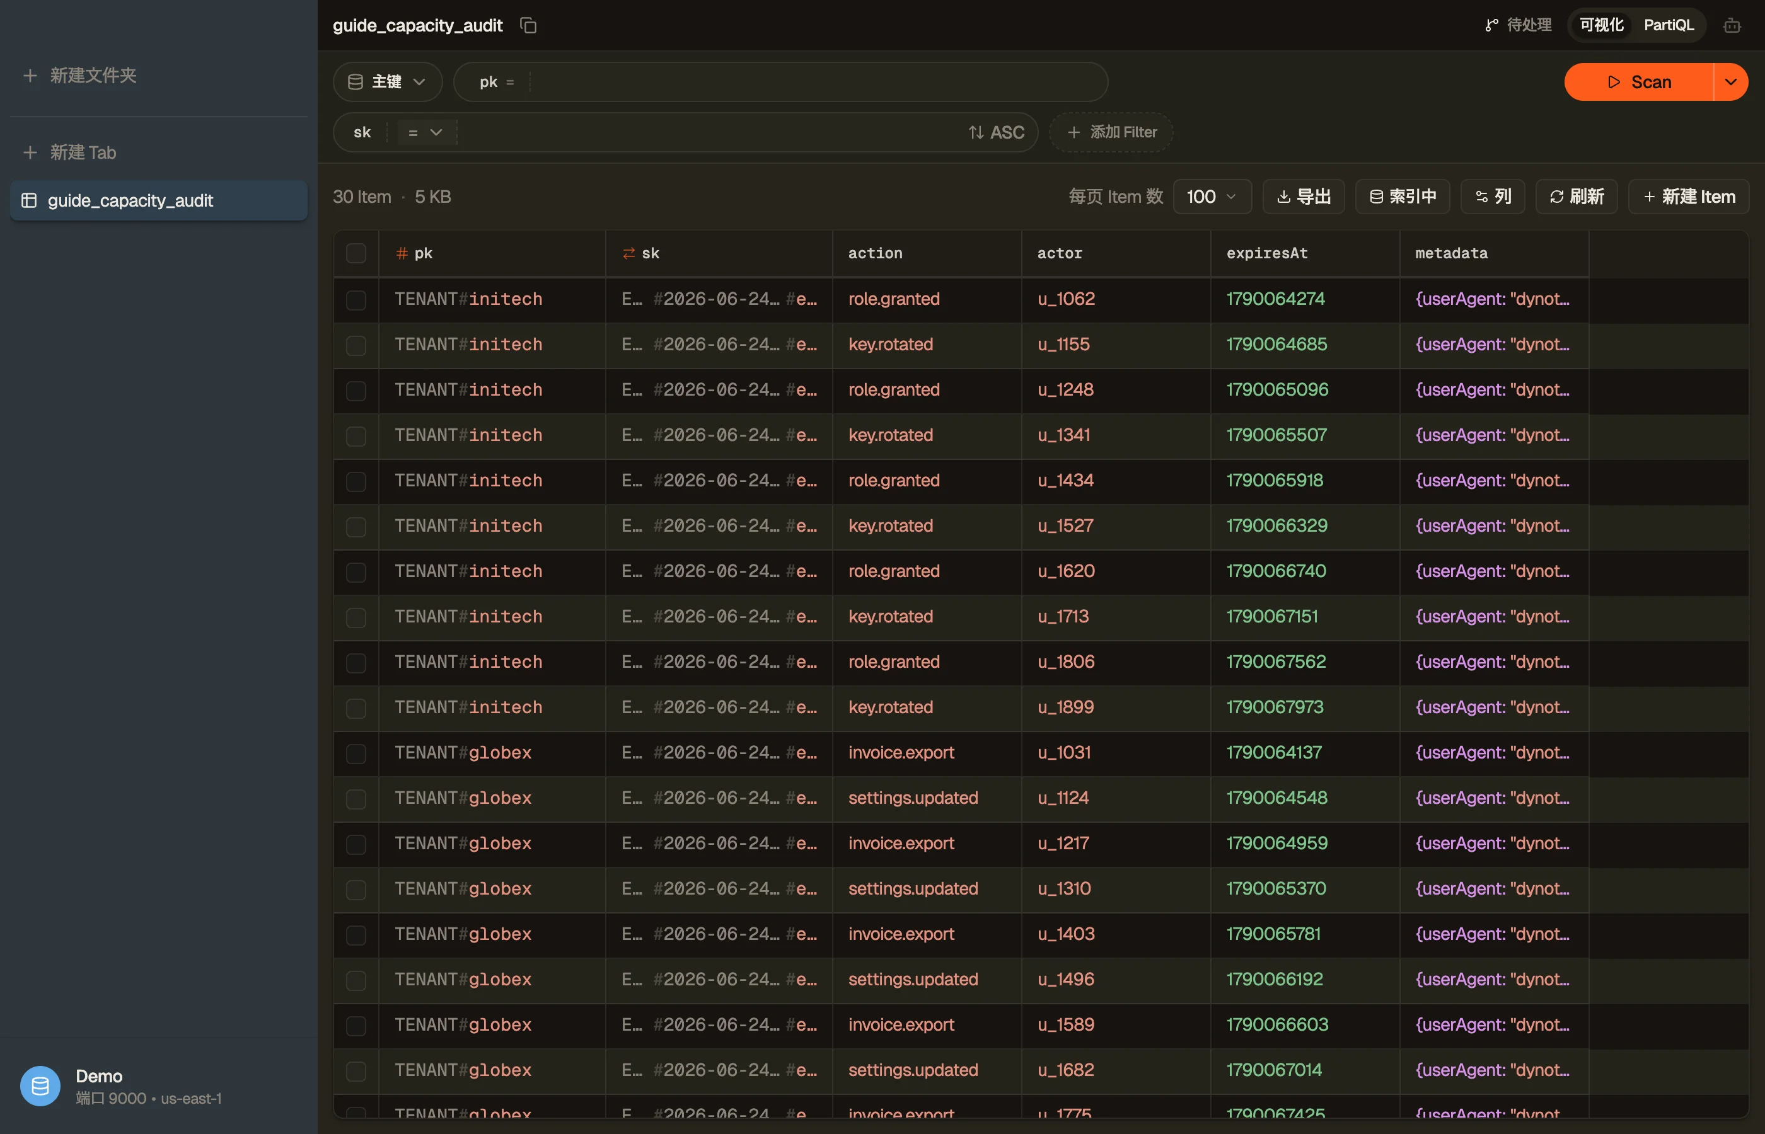Image resolution: width=1765 pixels, height=1134 pixels.
Task: Click the assistant icon in top-right corner
Action: (1732, 26)
